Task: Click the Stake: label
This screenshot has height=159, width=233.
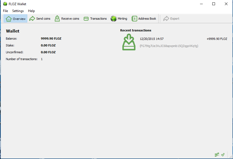Action: click(x=10, y=45)
